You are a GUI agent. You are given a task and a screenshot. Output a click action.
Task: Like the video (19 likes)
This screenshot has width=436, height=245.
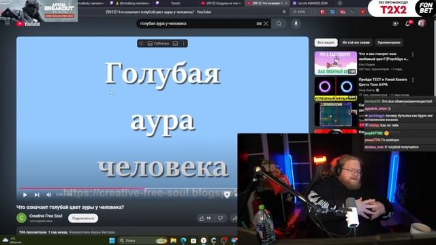point(205,218)
